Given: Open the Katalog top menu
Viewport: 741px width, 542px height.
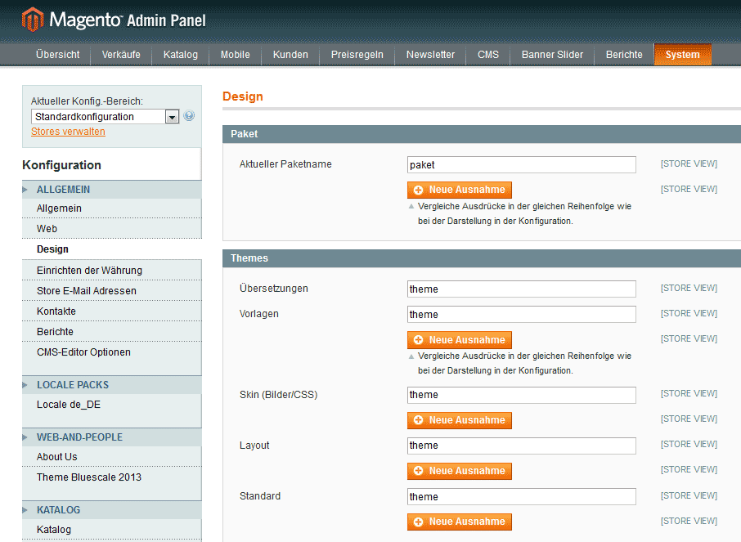Looking at the screenshot, I should pyautogui.click(x=180, y=55).
